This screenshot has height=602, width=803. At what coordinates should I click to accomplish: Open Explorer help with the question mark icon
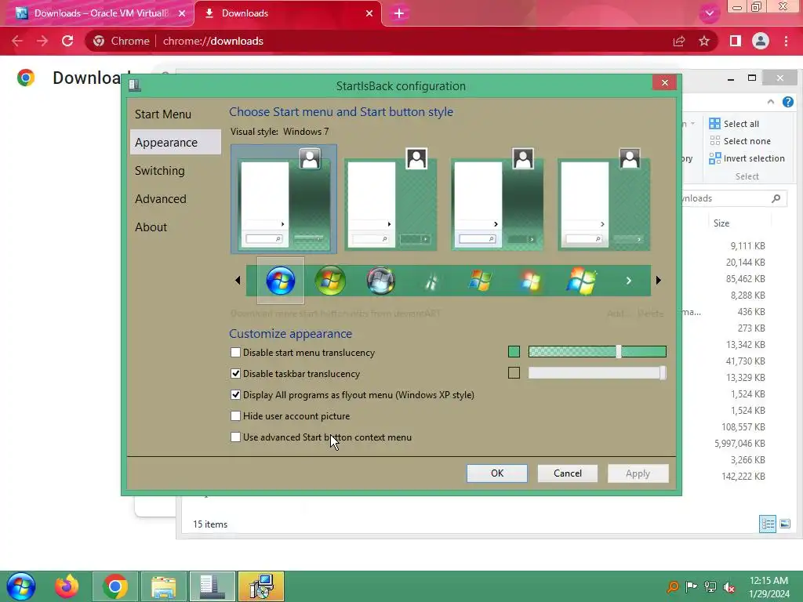click(x=788, y=102)
